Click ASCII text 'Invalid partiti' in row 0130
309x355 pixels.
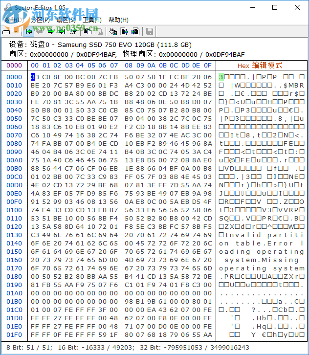[264, 235]
